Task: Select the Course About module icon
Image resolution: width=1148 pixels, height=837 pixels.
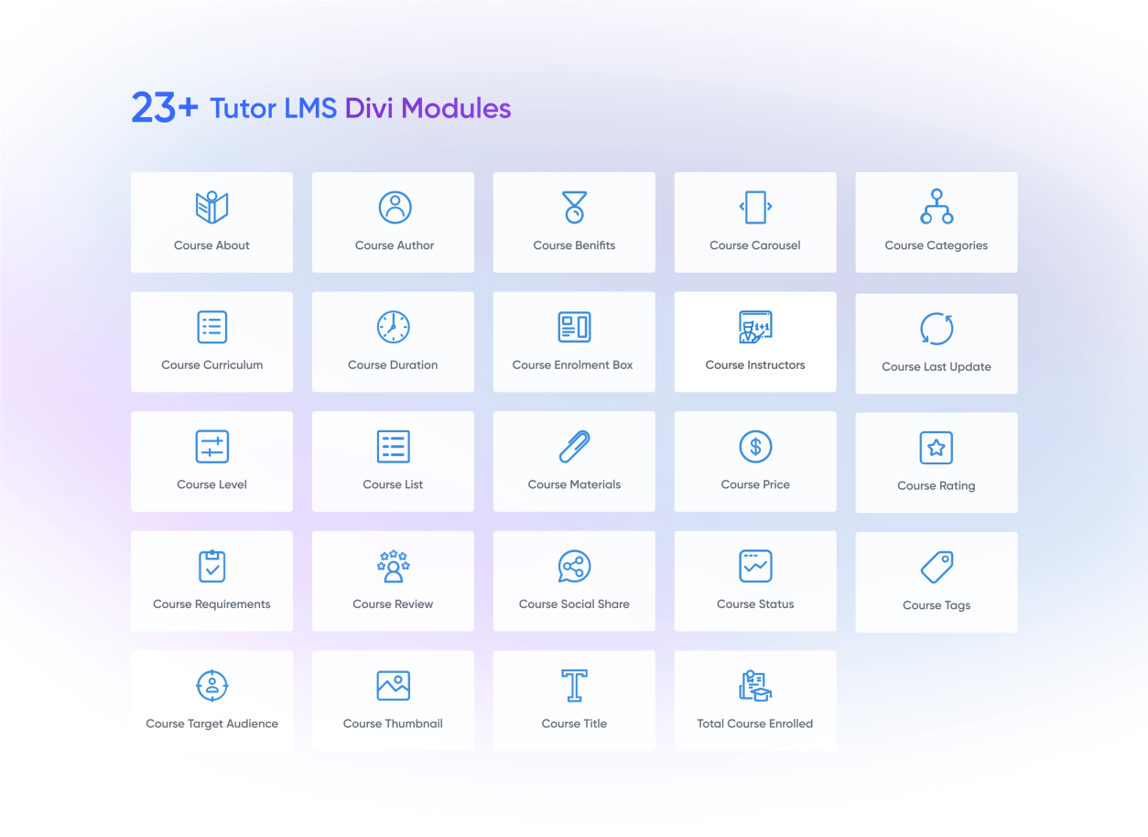Action: coord(211,206)
